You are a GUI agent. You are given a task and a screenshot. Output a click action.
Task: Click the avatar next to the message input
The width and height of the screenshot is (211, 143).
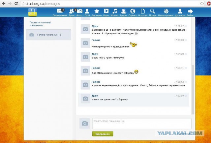pos(85,123)
